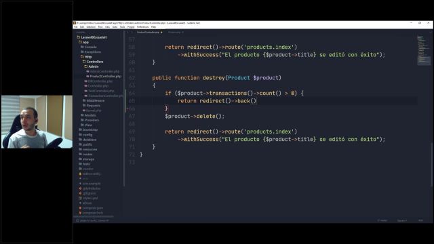
Task: Click the syntax label in status bar
Action: click(x=420, y=221)
